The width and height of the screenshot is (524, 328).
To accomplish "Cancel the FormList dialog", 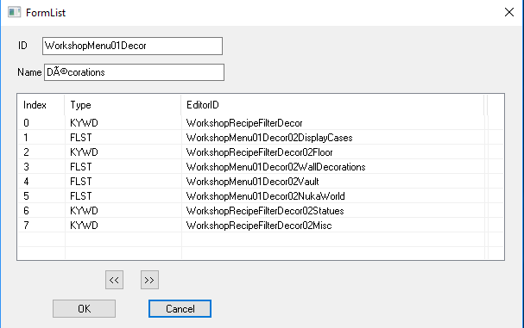I will [x=180, y=309].
